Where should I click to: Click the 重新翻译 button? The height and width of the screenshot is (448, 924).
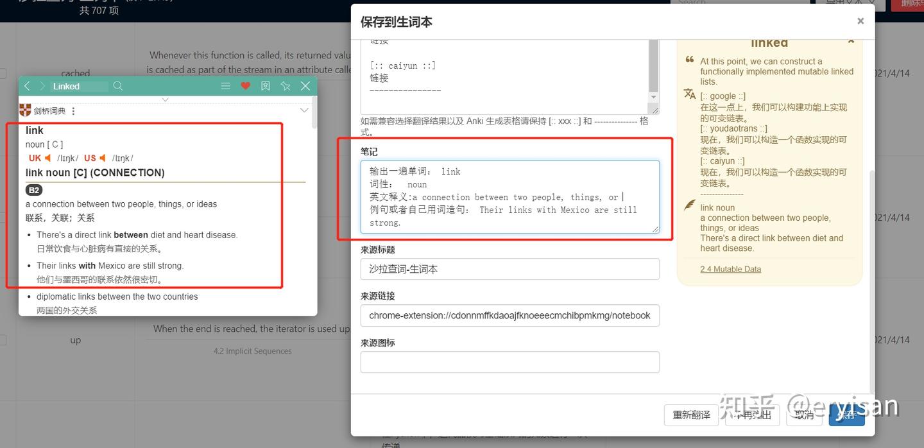pyautogui.click(x=691, y=415)
